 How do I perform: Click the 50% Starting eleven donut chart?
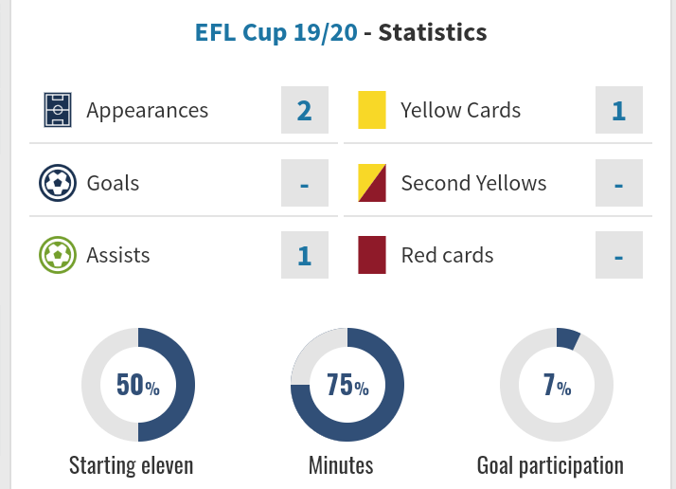click(x=138, y=385)
